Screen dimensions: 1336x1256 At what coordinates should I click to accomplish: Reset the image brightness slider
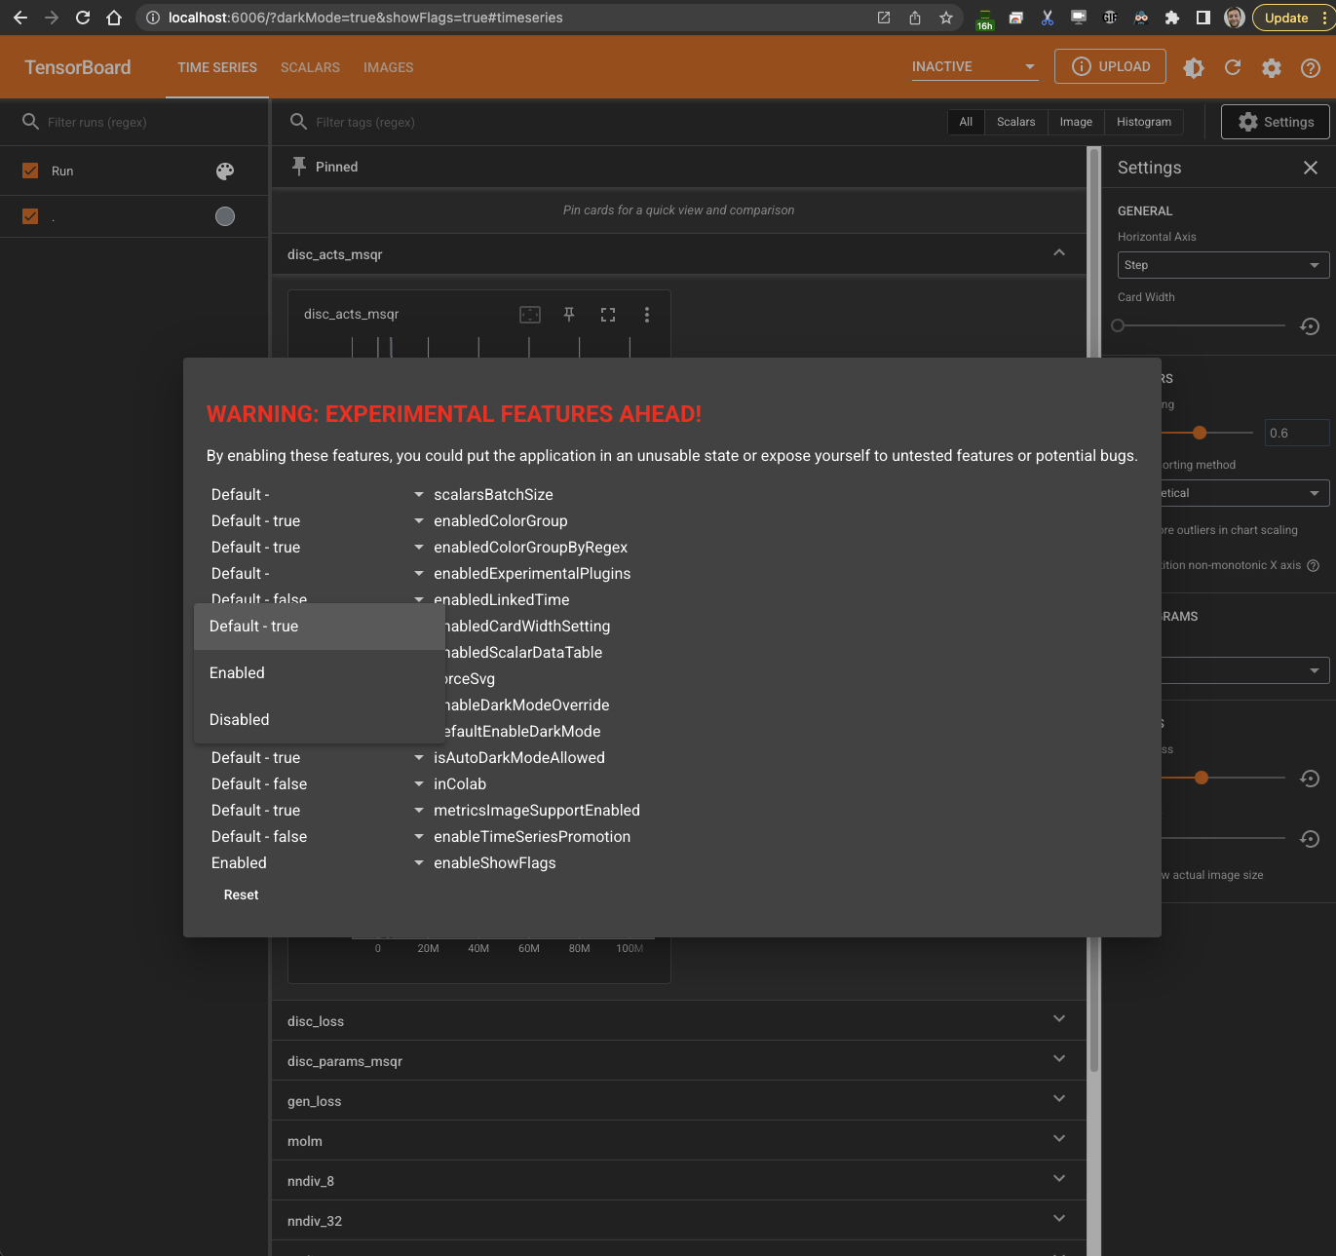[x=1311, y=779]
